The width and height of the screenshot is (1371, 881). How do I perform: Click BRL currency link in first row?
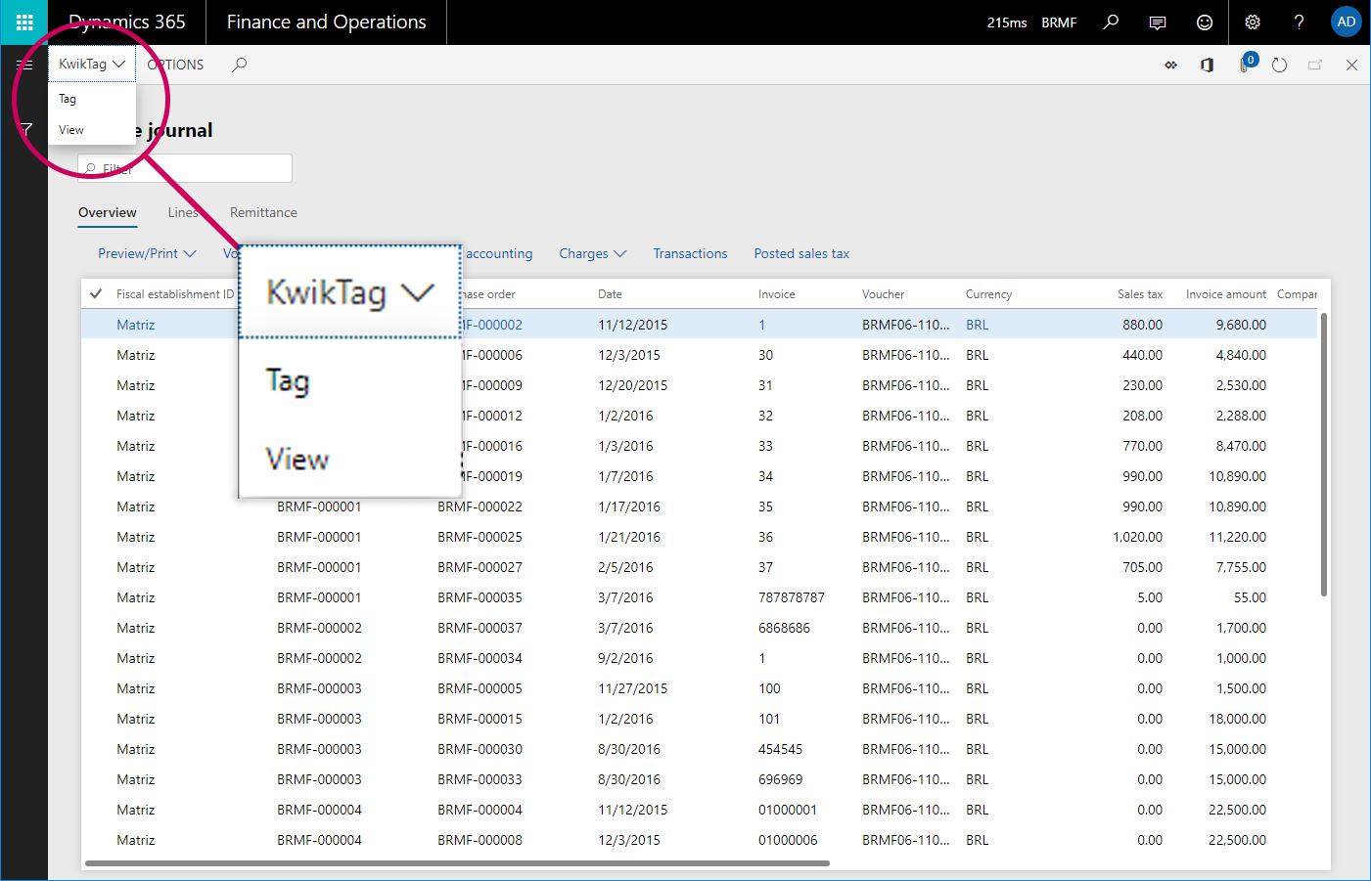coord(977,325)
